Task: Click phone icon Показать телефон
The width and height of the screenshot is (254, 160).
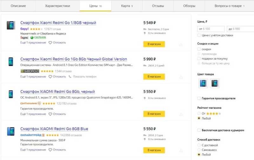Action: pyautogui.click(x=70, y=77)
